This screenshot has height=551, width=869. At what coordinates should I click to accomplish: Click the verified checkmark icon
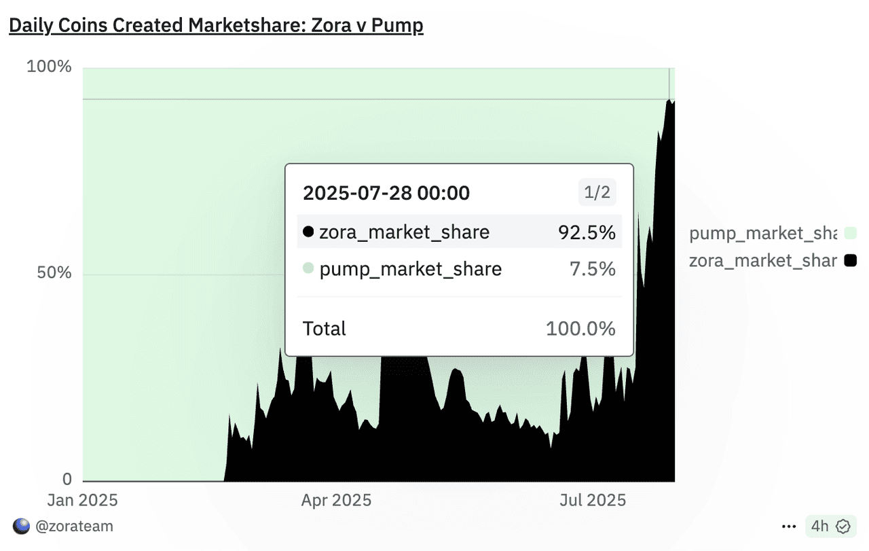coord(843,526)
